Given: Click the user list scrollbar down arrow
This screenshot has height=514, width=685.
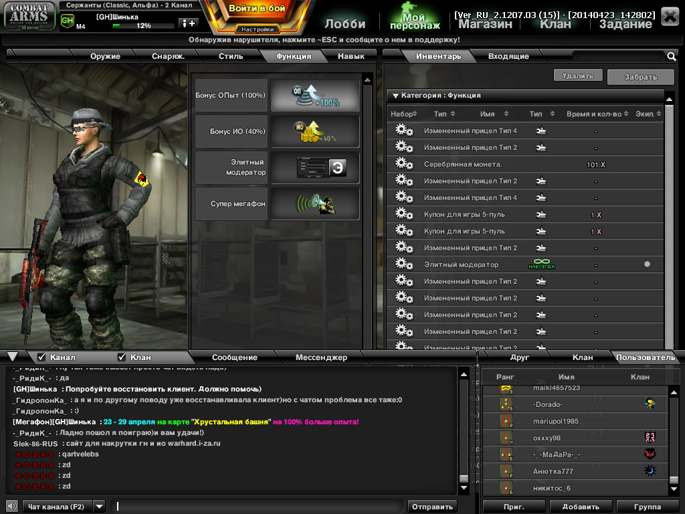Looking at the screenshot, I should [x=674, y=489].
